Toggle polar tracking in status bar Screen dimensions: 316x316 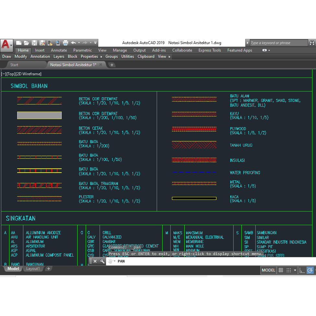click(310, 270)
